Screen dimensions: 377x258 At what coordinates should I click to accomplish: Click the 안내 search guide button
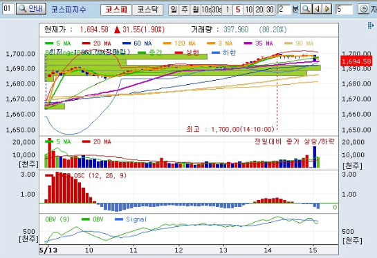click(x=31, y=9)
